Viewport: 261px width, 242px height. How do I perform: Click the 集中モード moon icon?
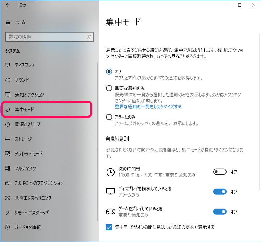pyautogui.click(x=8, y=109)
